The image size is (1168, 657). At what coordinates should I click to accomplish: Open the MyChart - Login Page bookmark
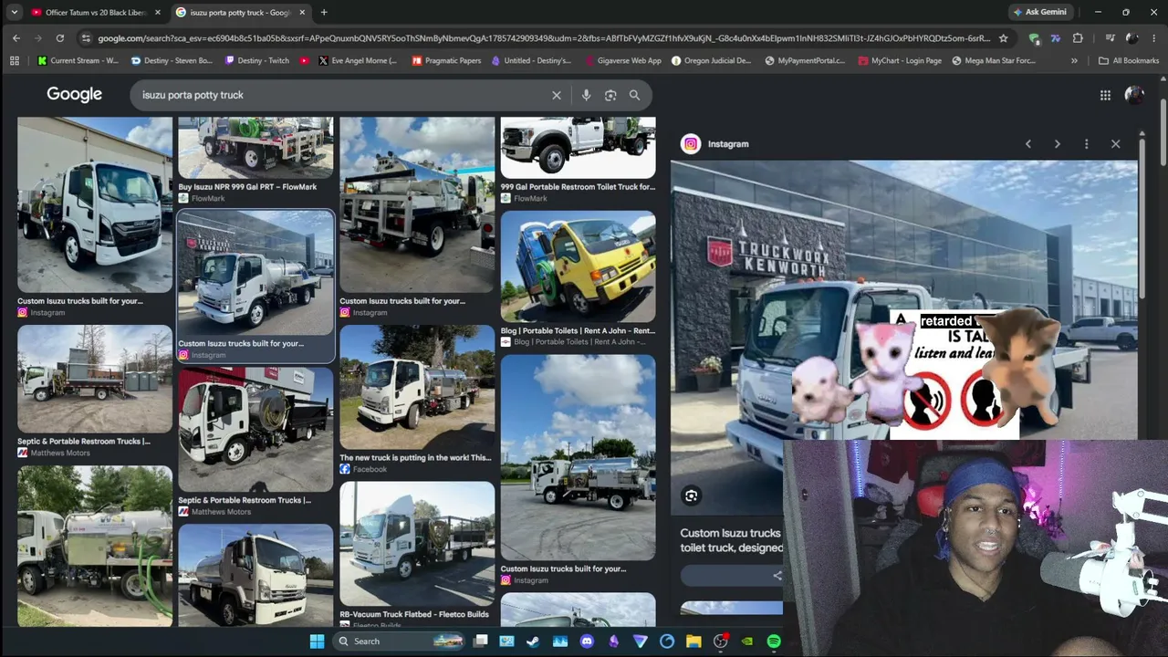point(899,60)
